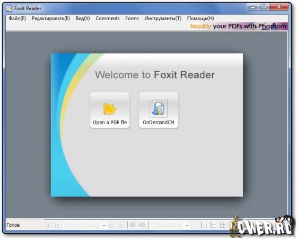This screenshot has height=239, width=297.
Task: Click the Modify your PDFs with Phantom banner
Action: pos(238,26)
